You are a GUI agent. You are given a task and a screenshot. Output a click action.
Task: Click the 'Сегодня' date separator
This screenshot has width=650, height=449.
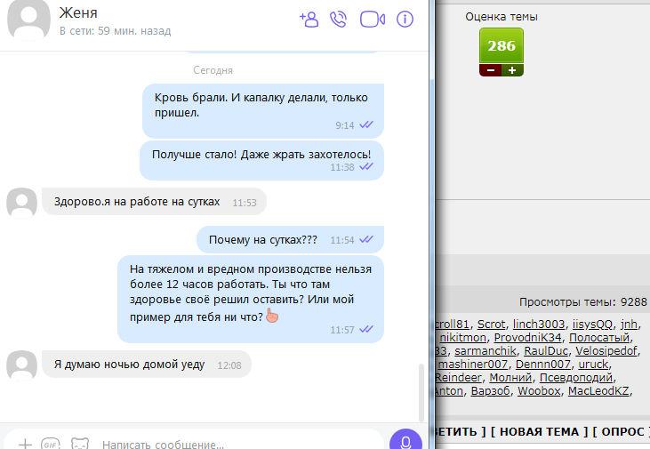point(213,70)
